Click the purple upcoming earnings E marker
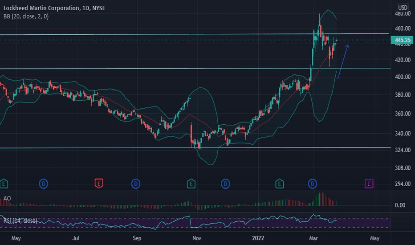The height and width of the screenshot is (245, 415). (369, 184)
